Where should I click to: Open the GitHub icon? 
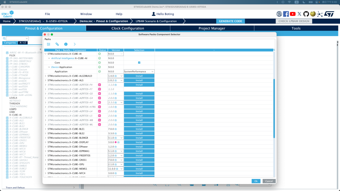coord(306,14)
